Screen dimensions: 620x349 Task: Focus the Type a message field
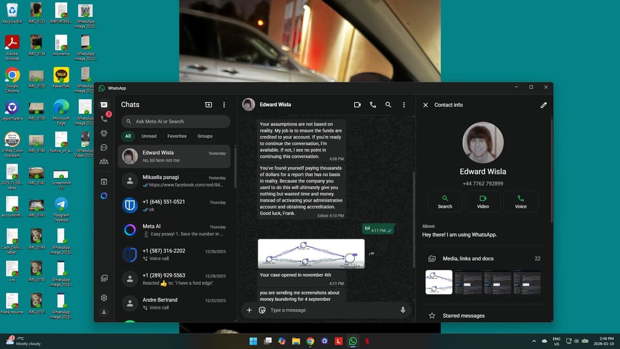pyautogui.click(x=332, y=311)
